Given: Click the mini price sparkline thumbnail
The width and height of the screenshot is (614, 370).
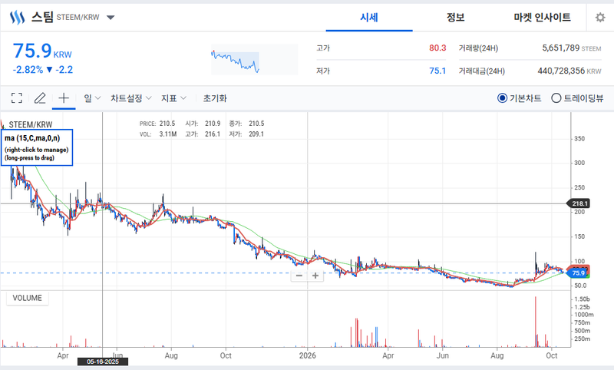Looking at the screenshot, I should click(255, 60).
